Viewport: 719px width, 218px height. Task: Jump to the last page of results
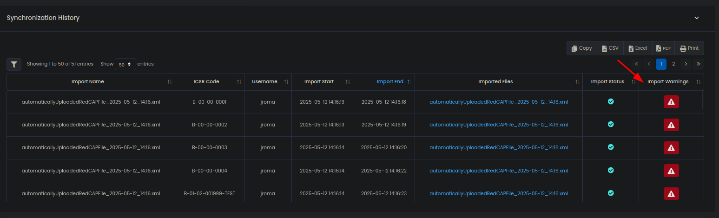[698, 64]
